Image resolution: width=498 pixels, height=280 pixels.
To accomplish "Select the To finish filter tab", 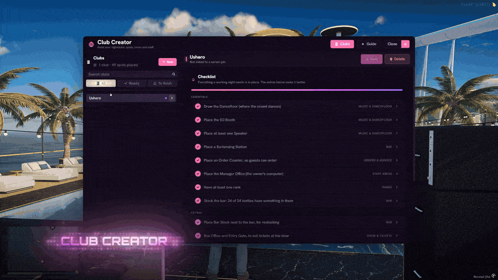I will point(162,83).
